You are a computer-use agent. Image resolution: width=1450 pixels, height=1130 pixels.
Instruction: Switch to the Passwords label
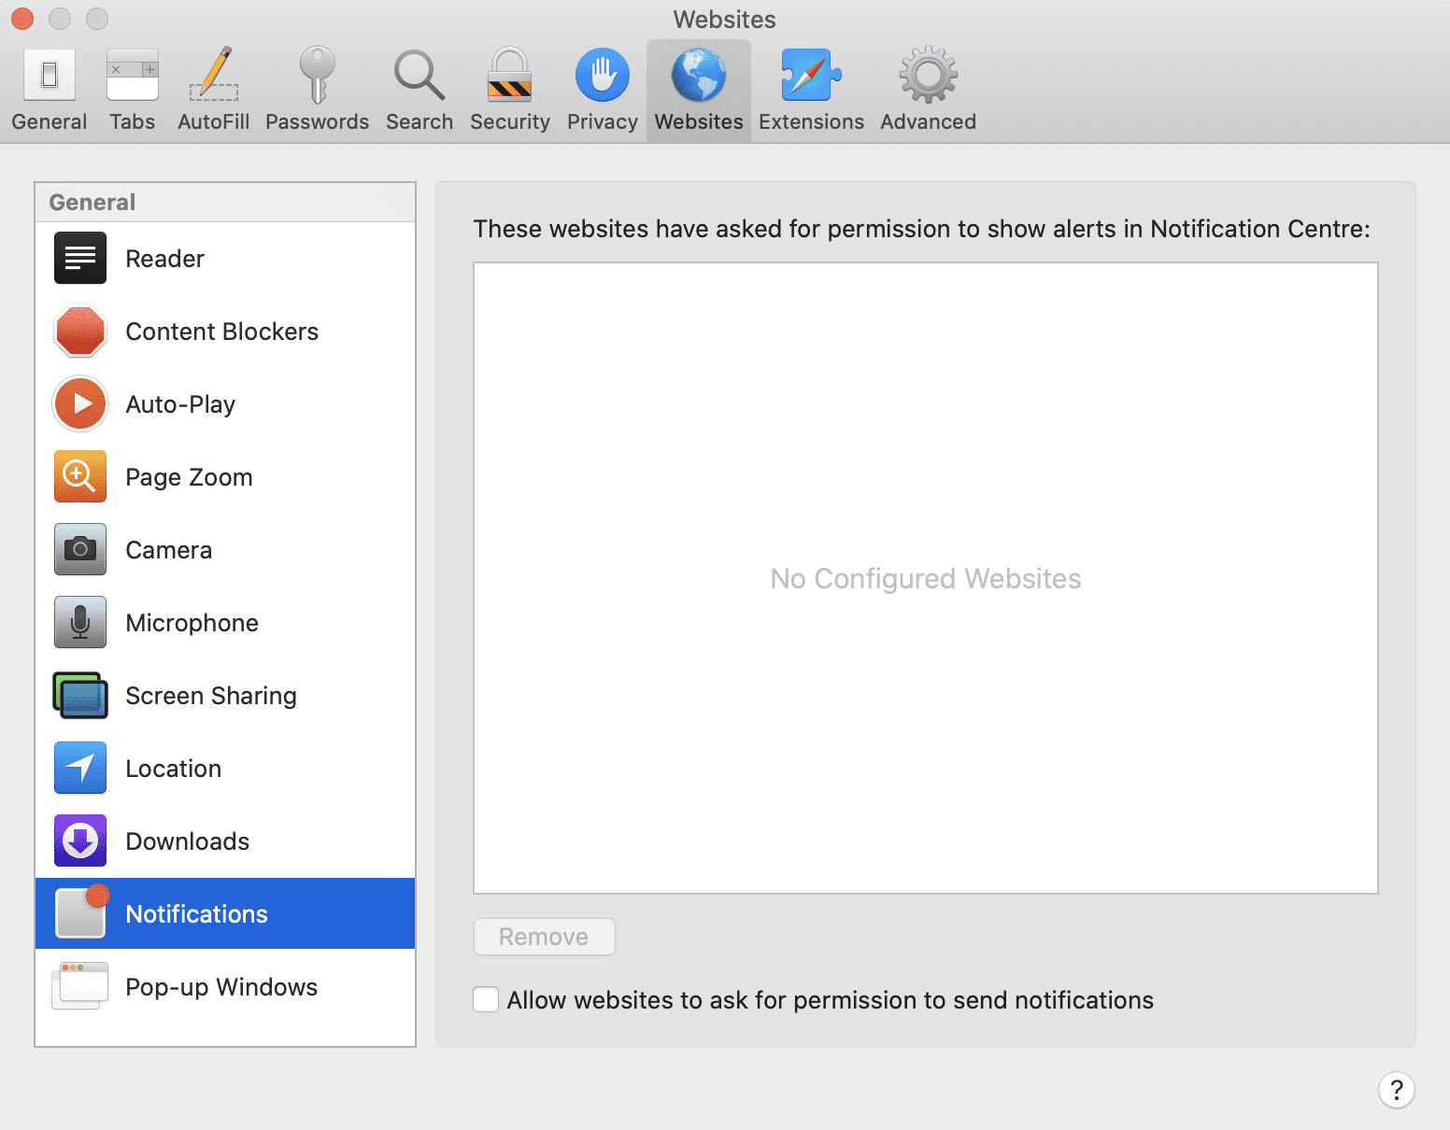(318, 121)
